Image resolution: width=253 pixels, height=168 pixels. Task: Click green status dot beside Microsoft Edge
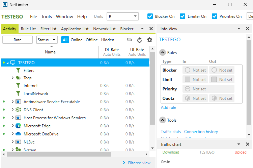4,126
